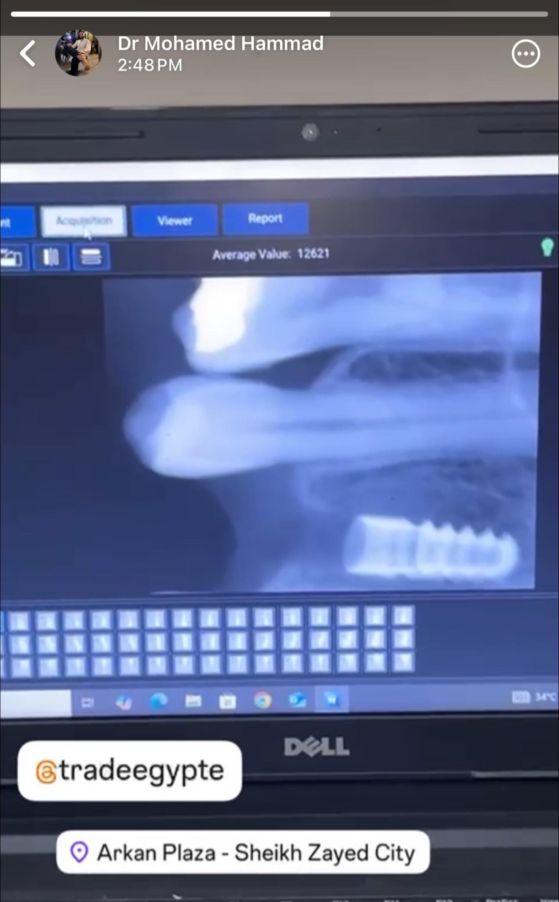Image resolution: width=559 pixels, height=902 pixels.
Task: Switch to the Viewer tab
Action: click(174, 220)
